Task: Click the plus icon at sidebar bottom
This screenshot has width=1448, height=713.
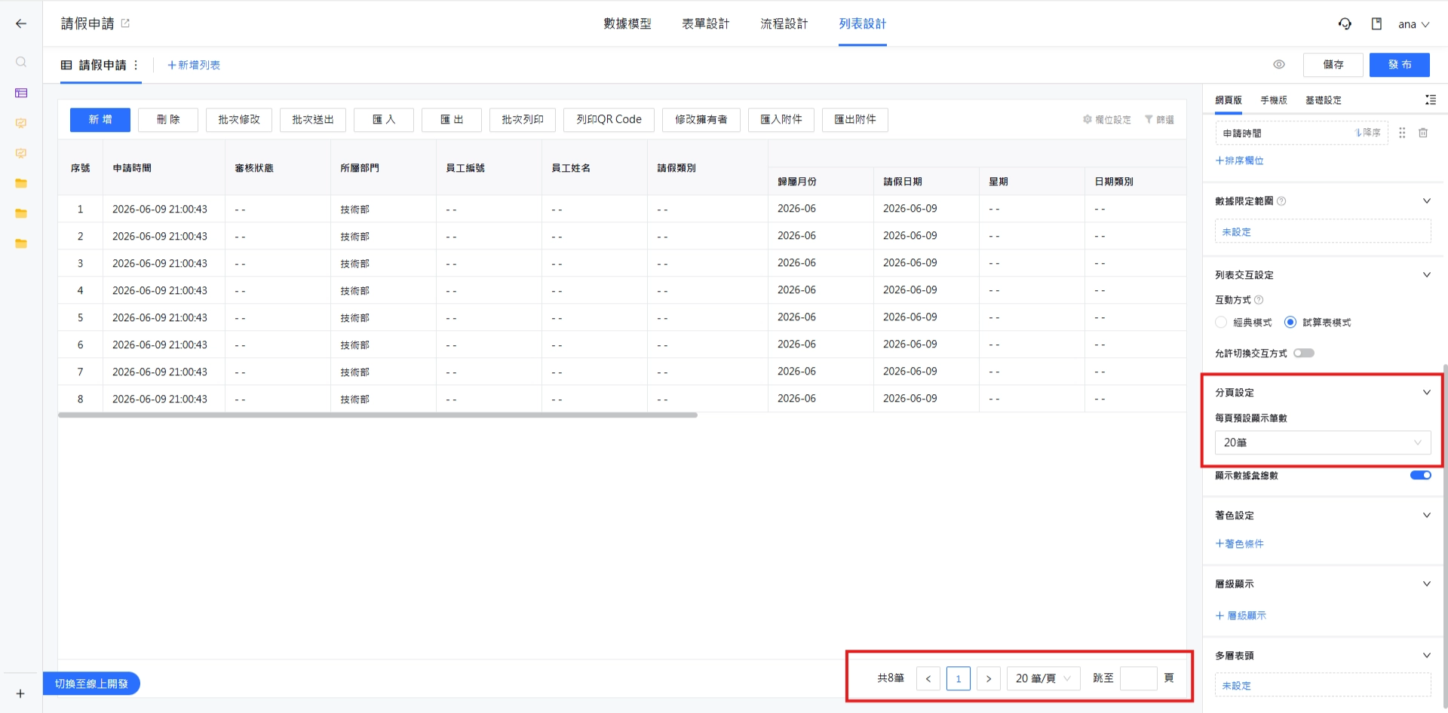Action: tap(20, 693)
